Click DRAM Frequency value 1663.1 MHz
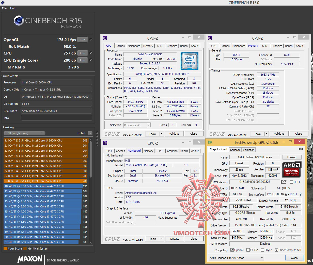The height and width of the screenshot is (265, 313). pyautogui.click(x=268, y=75)
